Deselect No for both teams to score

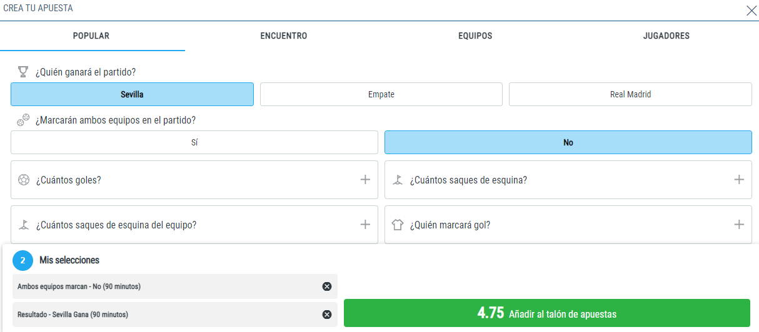pyautogui.click(x=568, y=142)
